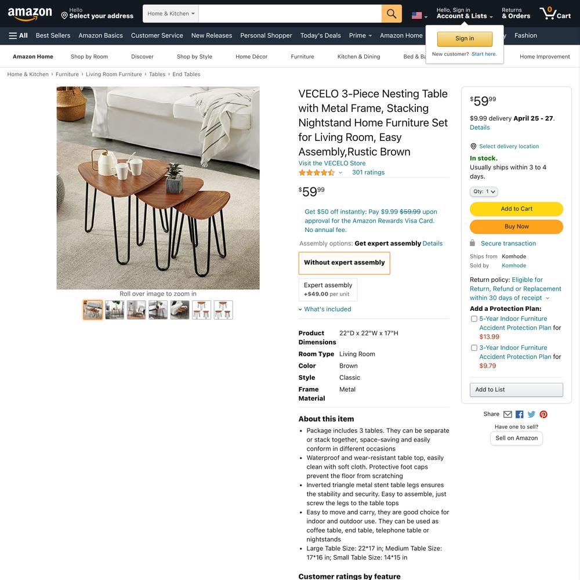Expand the What's included section
Image resolution: width=580 pixels, height=580 pixels.
pos(325,309)
